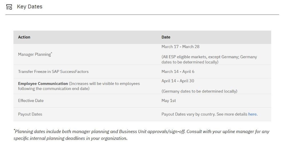Screen dimensions: 286x145
Task: Click the April 14 - April 30 date
Action: click(178, 81)
